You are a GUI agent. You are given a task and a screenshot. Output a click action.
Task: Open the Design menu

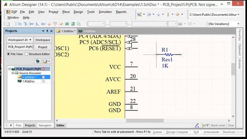click(x=78, y=12)
